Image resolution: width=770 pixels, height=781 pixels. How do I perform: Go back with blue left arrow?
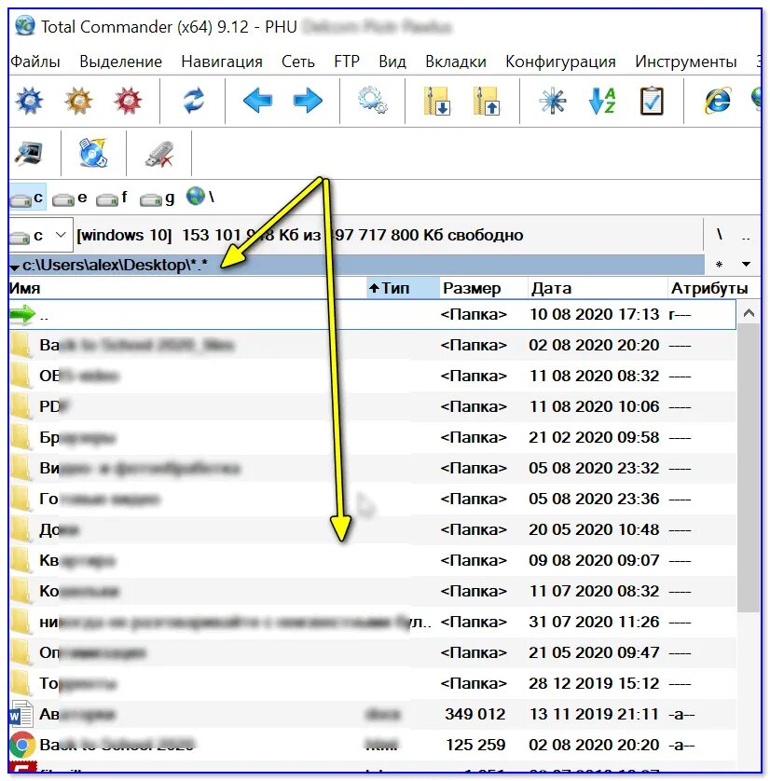[257, 101]
